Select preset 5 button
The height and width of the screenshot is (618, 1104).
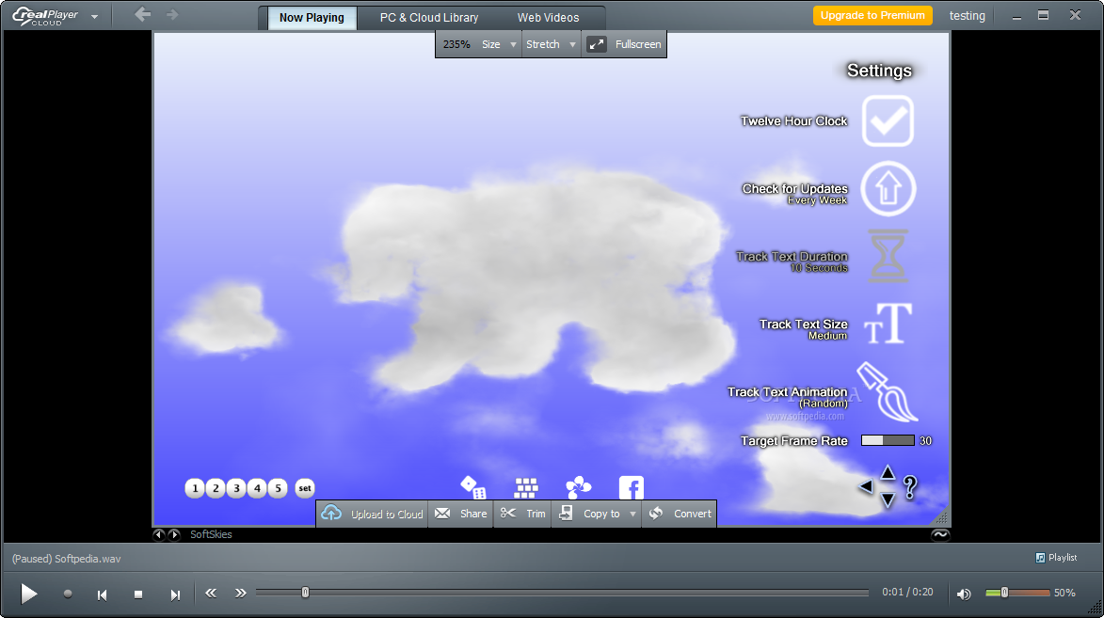278,488
